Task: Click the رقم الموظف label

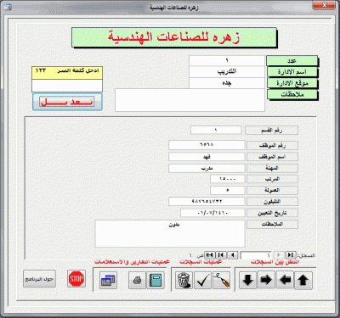Action: (272, 145)
